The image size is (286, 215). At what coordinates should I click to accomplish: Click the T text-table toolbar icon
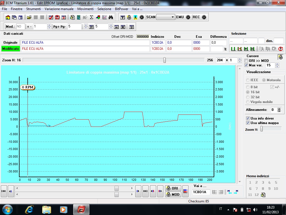[123, 17]
